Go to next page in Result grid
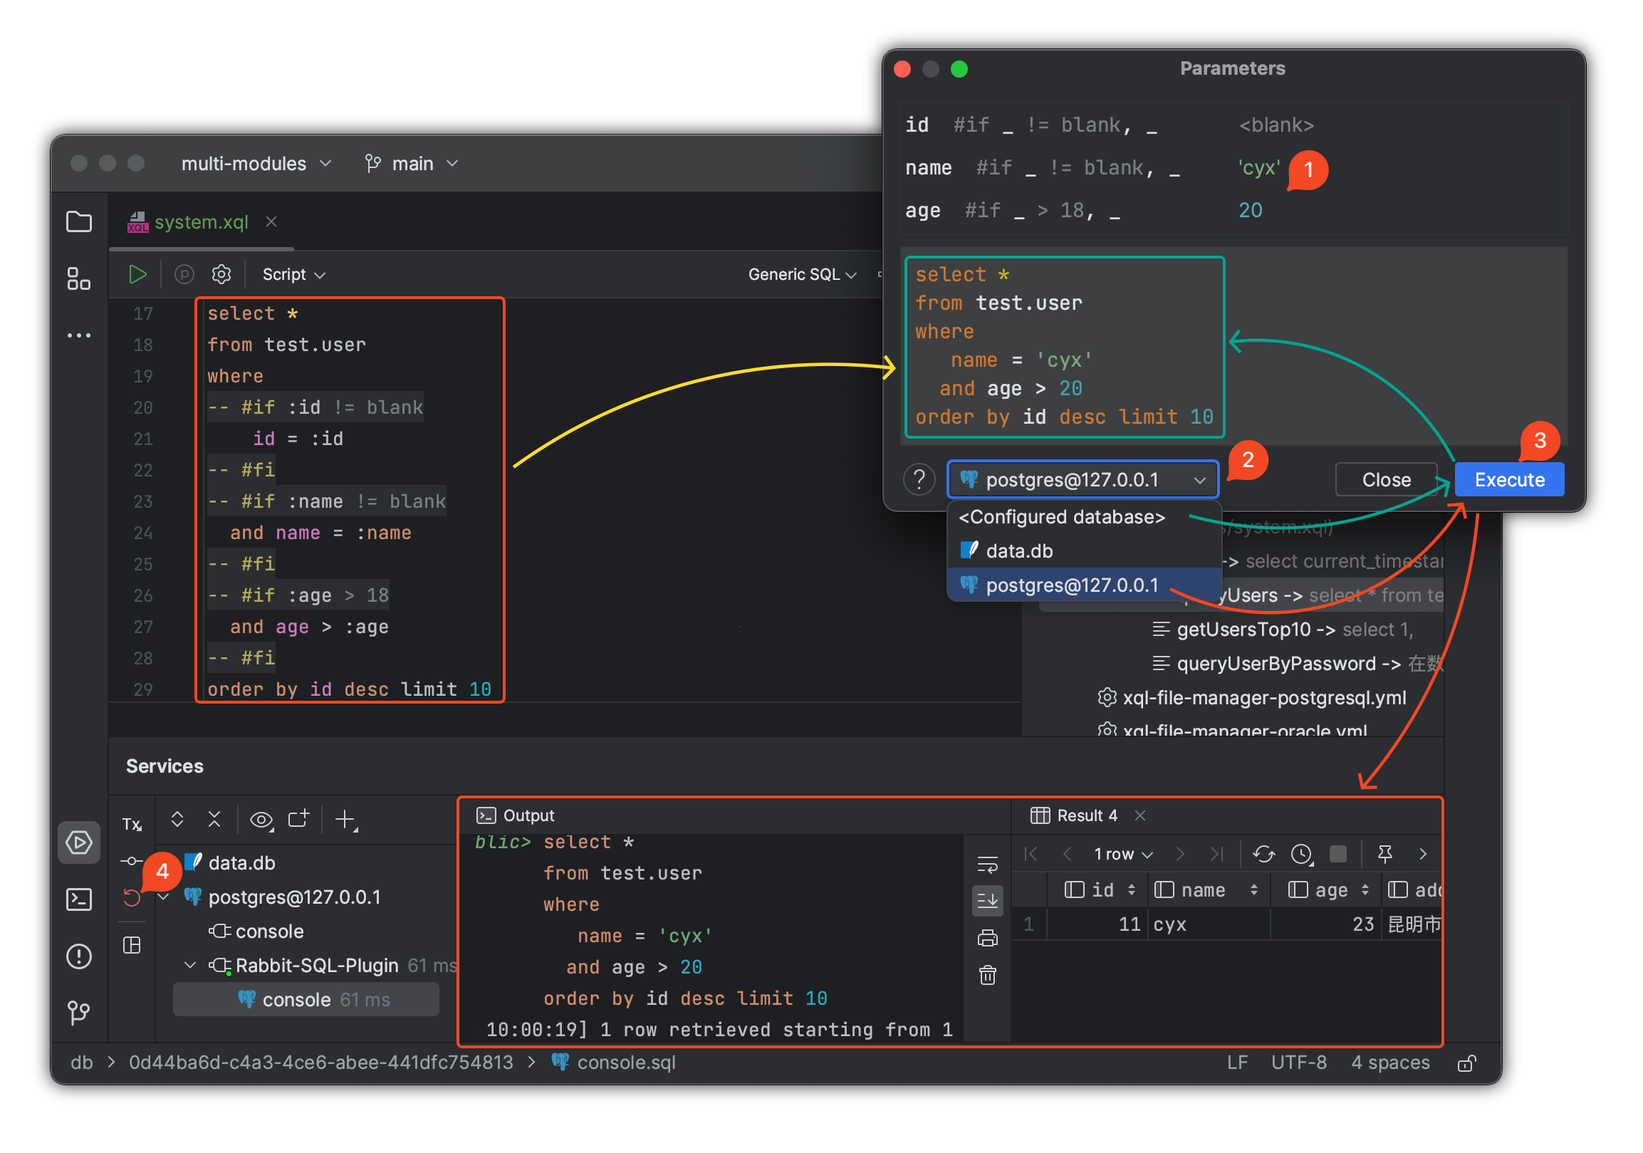The width and height of the screenshot is (1643, 1153). coord(1180,854)
